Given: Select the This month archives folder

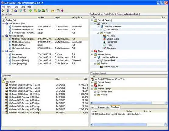Looking at the screenshot, I should click(10, 82).
